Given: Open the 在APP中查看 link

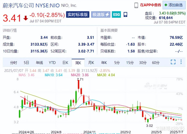Looking at the screenshot, I should (x=151, y=5).
